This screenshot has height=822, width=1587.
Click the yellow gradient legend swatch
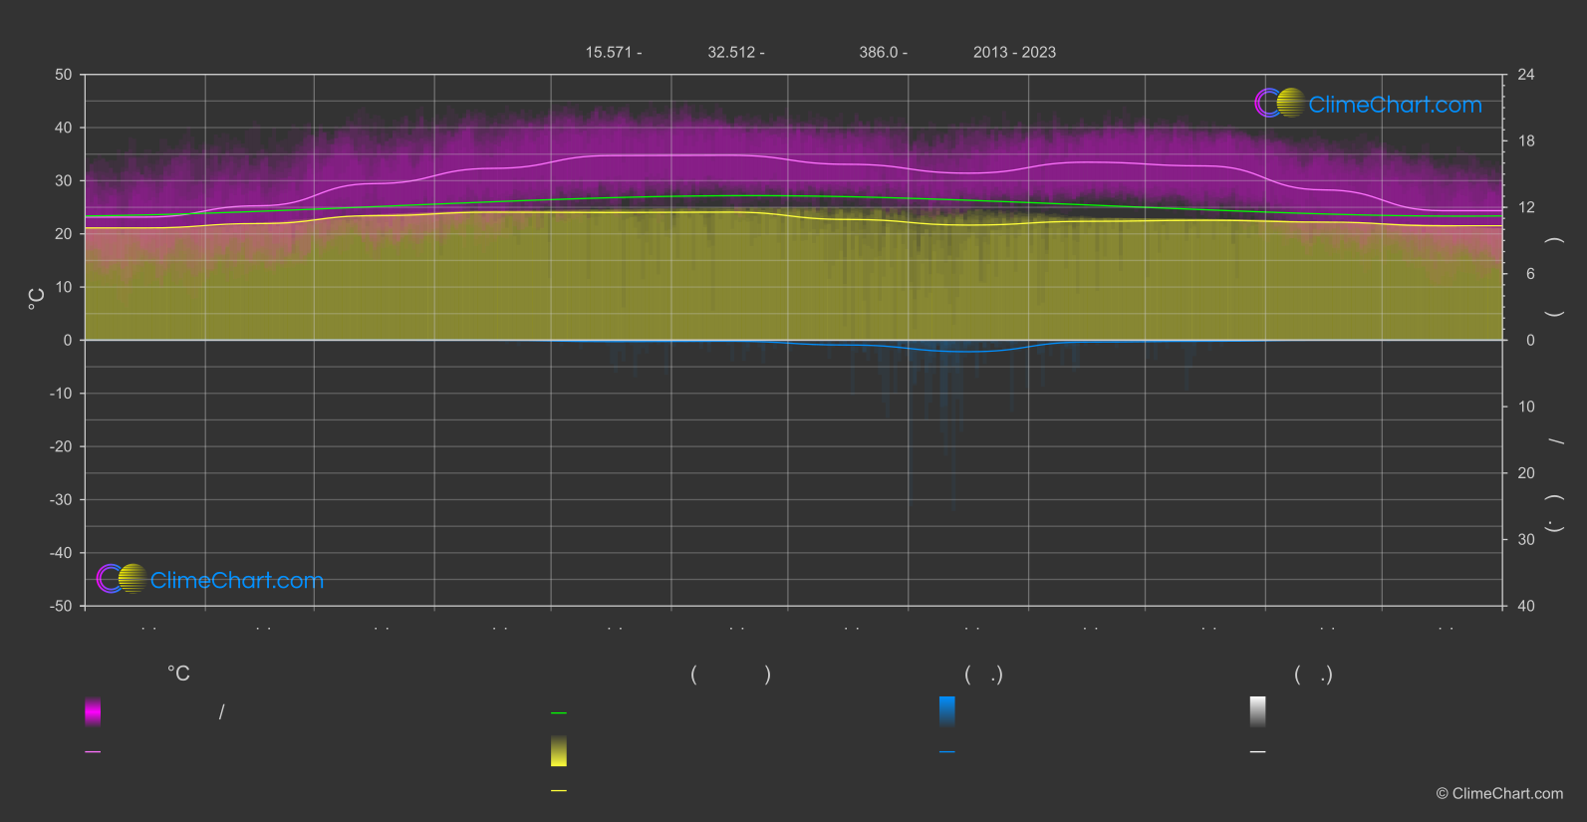(559, 751)
